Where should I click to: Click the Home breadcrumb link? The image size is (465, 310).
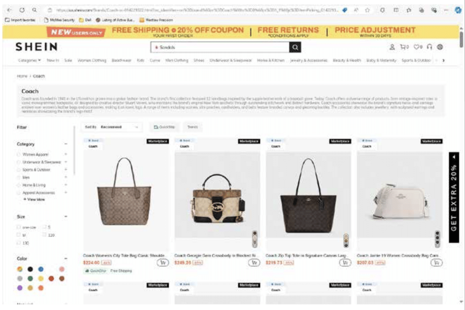(x=22, y=76)
